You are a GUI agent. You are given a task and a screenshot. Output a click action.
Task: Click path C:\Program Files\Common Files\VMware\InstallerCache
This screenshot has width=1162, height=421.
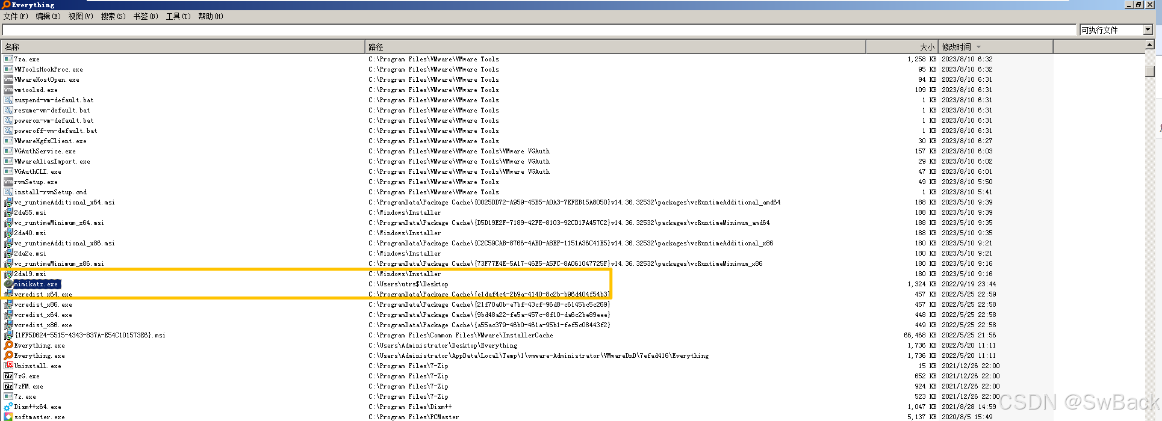point(461,335)
